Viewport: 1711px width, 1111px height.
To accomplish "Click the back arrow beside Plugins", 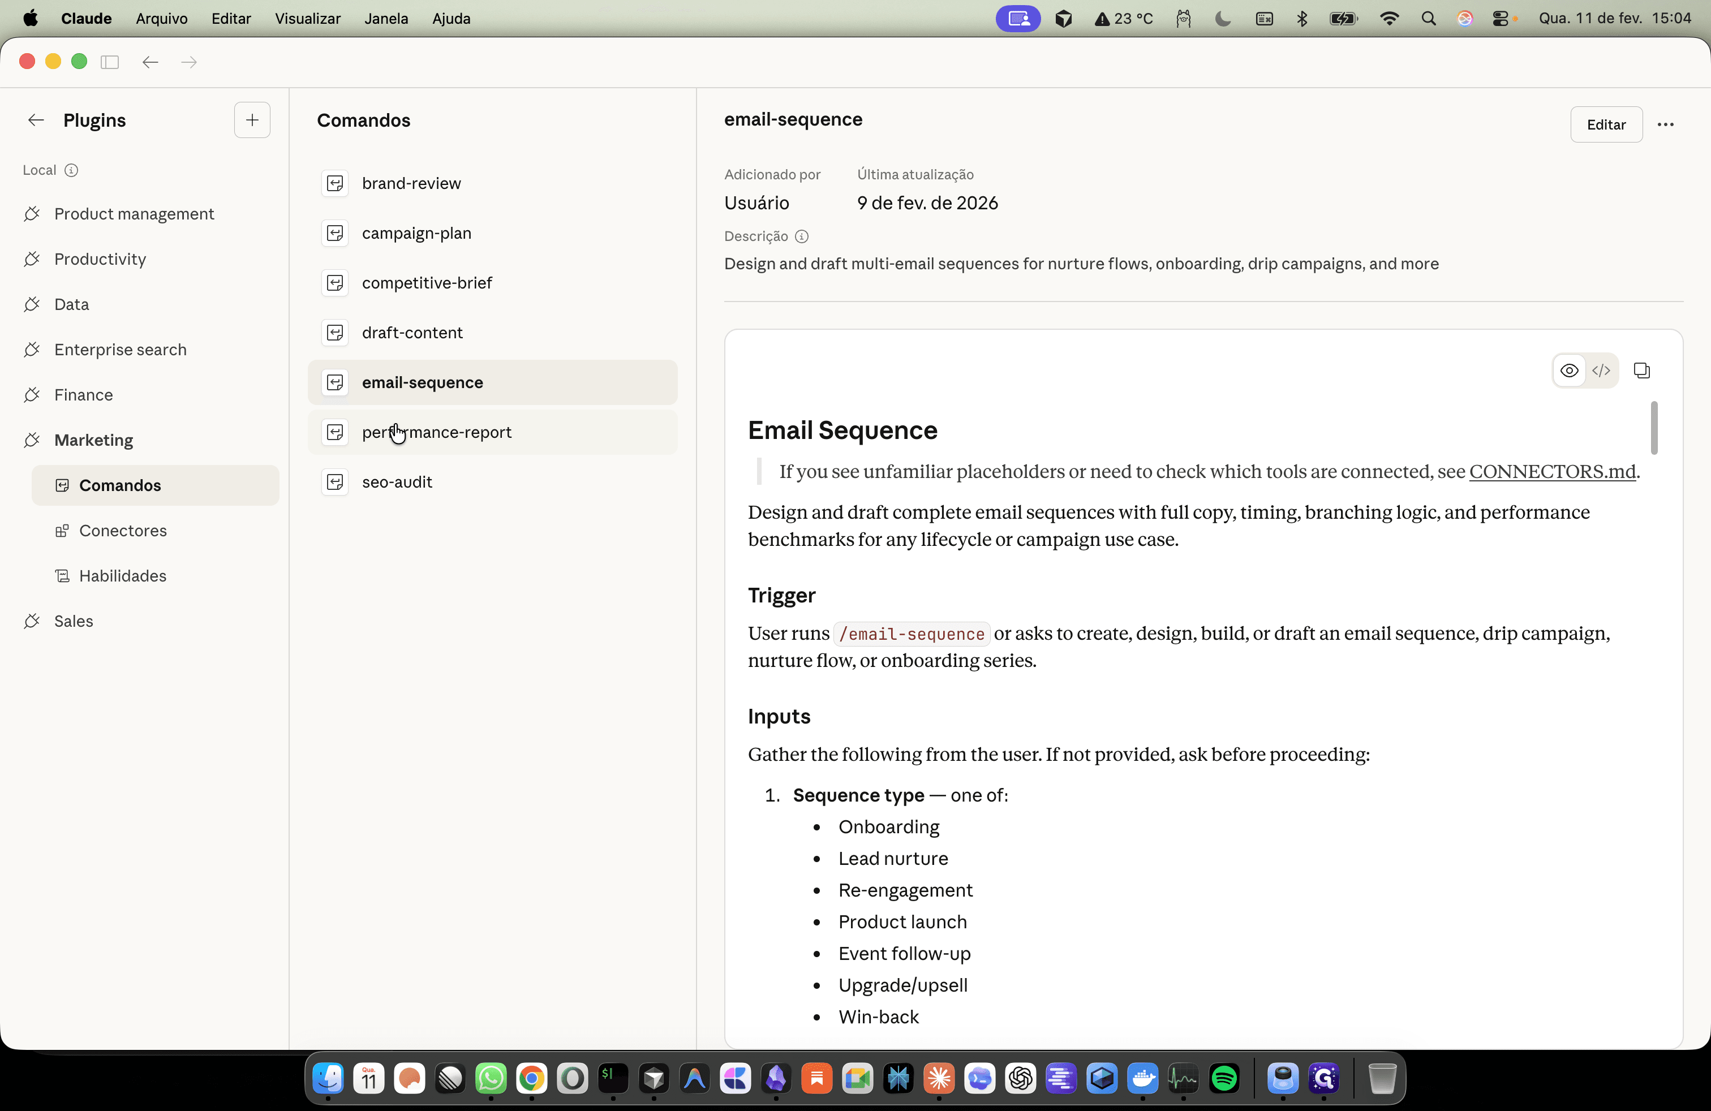I will point(36,120).
